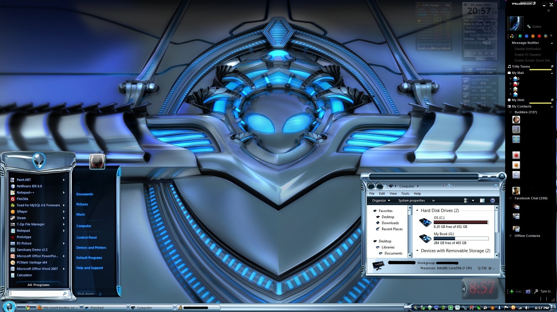Toggle Enable Screen Saver Detection option

coord(533,61)
